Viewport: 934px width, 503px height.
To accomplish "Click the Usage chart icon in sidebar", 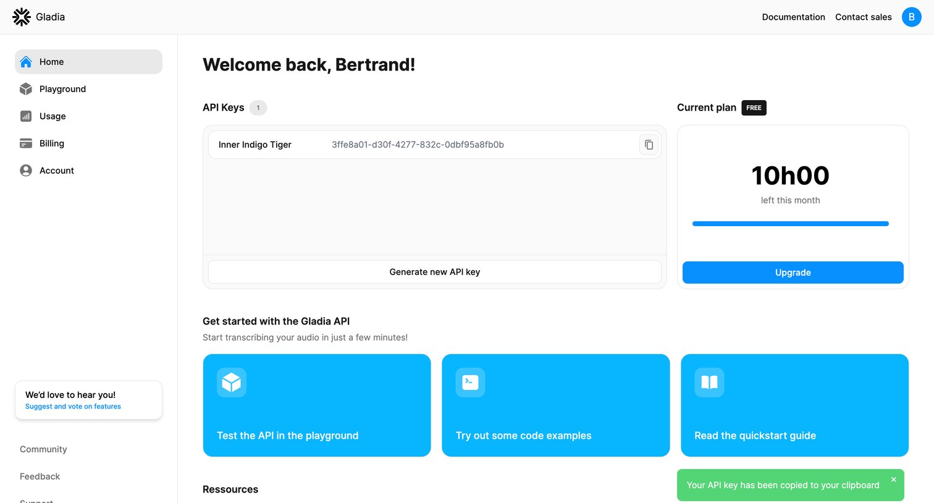I will tap(26, 116).
